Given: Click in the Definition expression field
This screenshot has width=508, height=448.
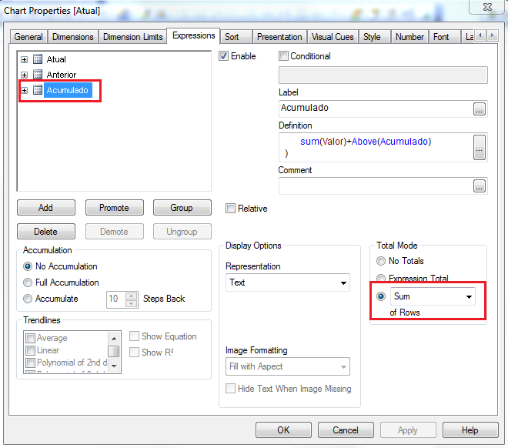Looking at the screenshot, I should click(376, 147).
